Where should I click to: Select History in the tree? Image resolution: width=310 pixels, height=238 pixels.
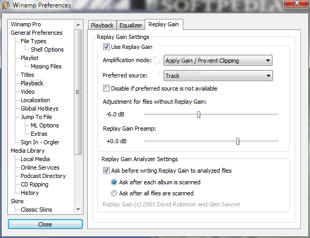pyautogui.click(x=30, y=193)
